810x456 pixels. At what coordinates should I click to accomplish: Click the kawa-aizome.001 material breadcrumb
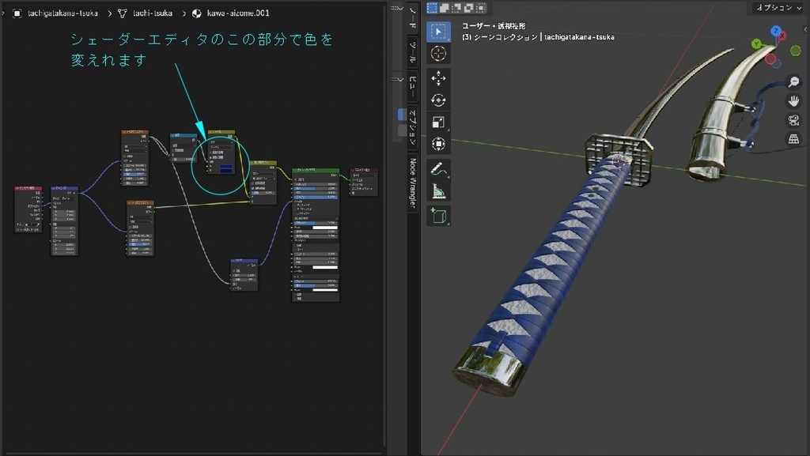238,13
